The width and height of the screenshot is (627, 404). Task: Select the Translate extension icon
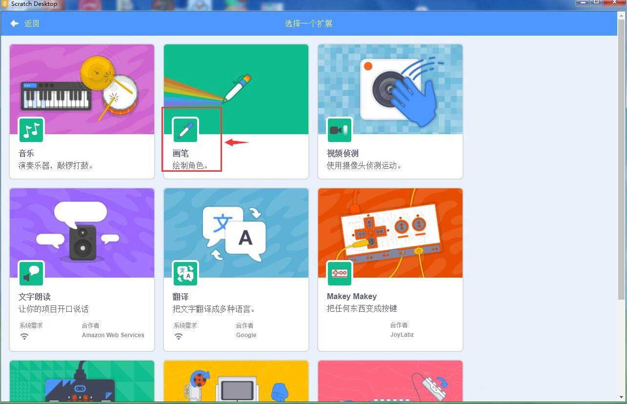tap(185, 273)
